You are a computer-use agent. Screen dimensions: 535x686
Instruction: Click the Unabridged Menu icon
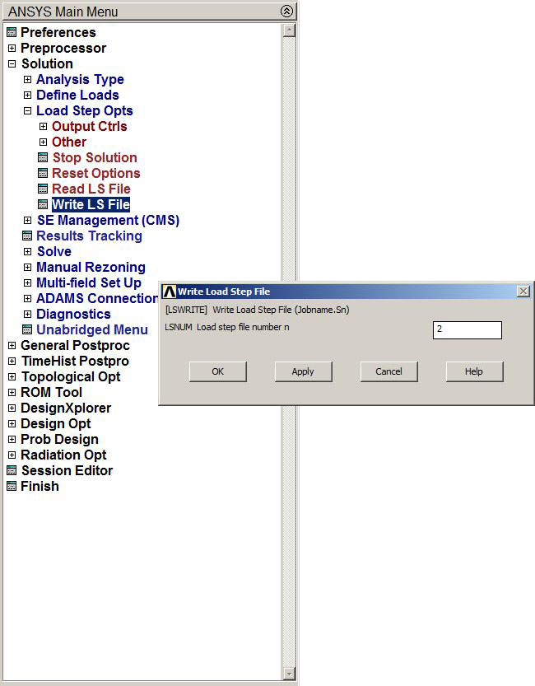(x=27, y=330)
